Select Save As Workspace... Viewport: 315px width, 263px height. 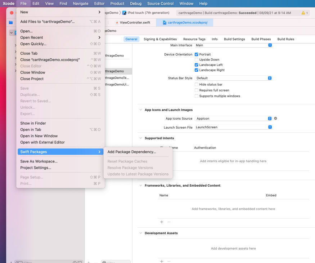(x=60, y=161)
